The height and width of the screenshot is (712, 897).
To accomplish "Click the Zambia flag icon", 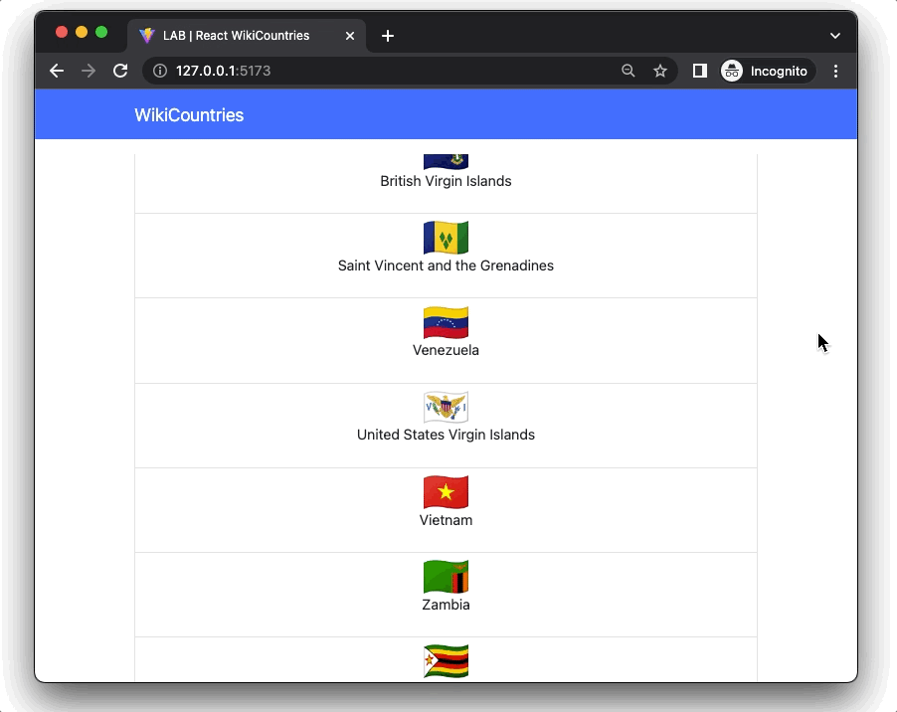I will [x=446, y=576].
